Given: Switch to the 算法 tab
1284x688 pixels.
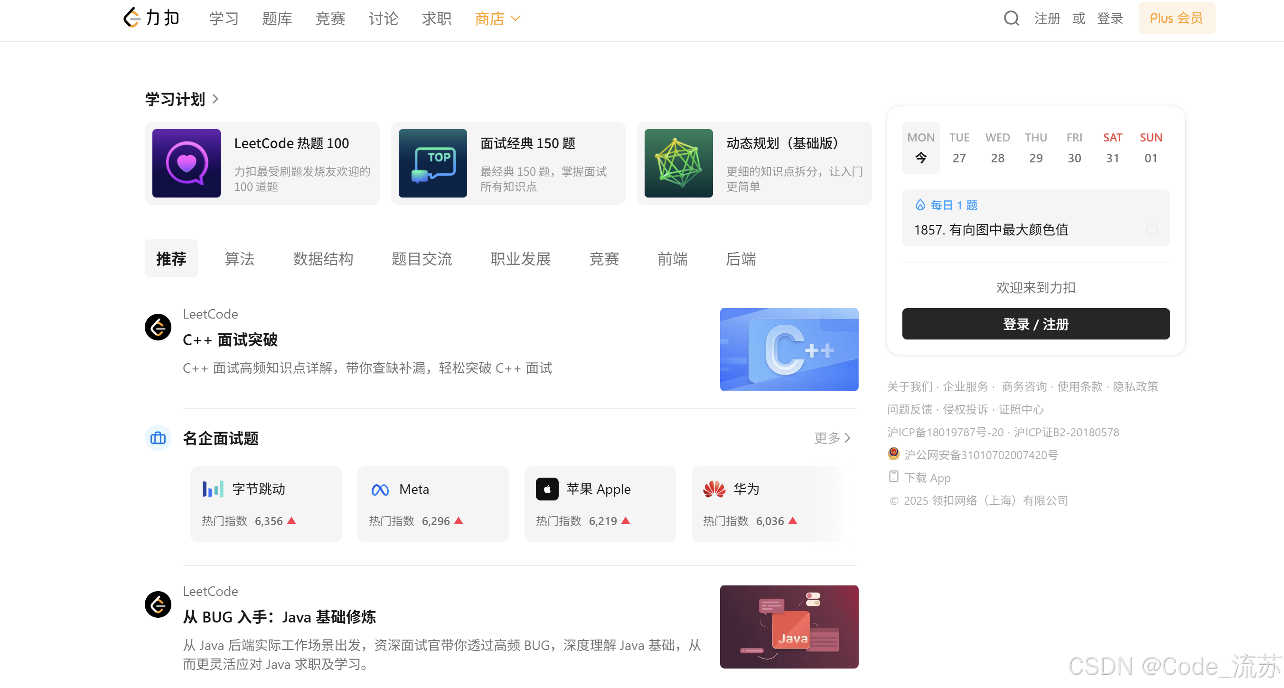Looking at the screenshot, I should [x=239, y=259].
